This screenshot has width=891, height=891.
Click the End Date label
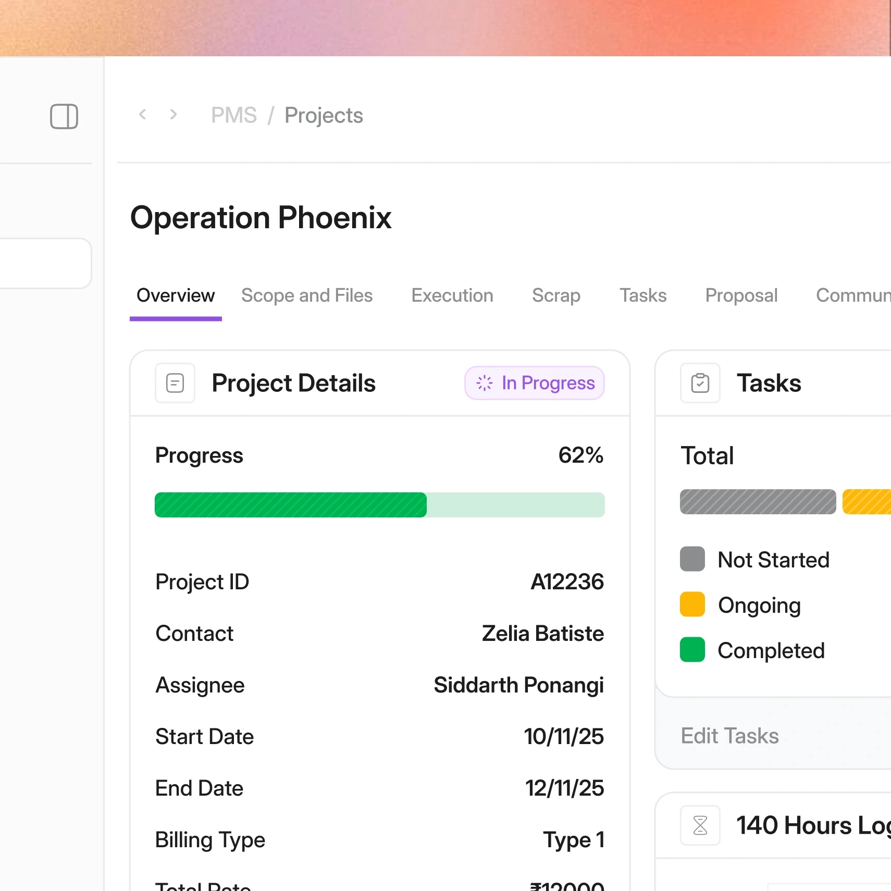click(200, 788)
